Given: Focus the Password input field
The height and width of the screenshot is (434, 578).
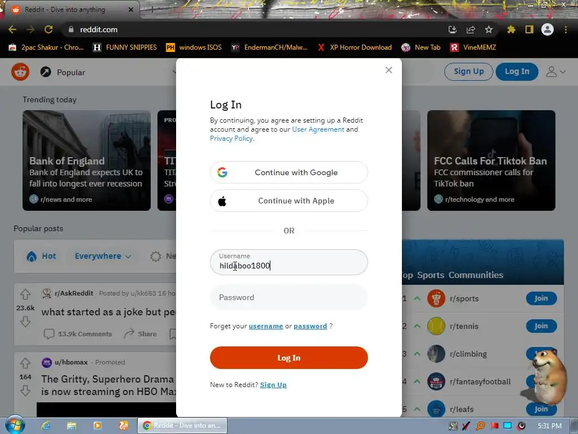Looking at the screenshot, I should coord(288,297).
